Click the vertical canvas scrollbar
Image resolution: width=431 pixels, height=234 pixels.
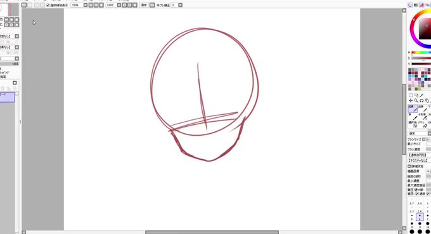[404, 119]
